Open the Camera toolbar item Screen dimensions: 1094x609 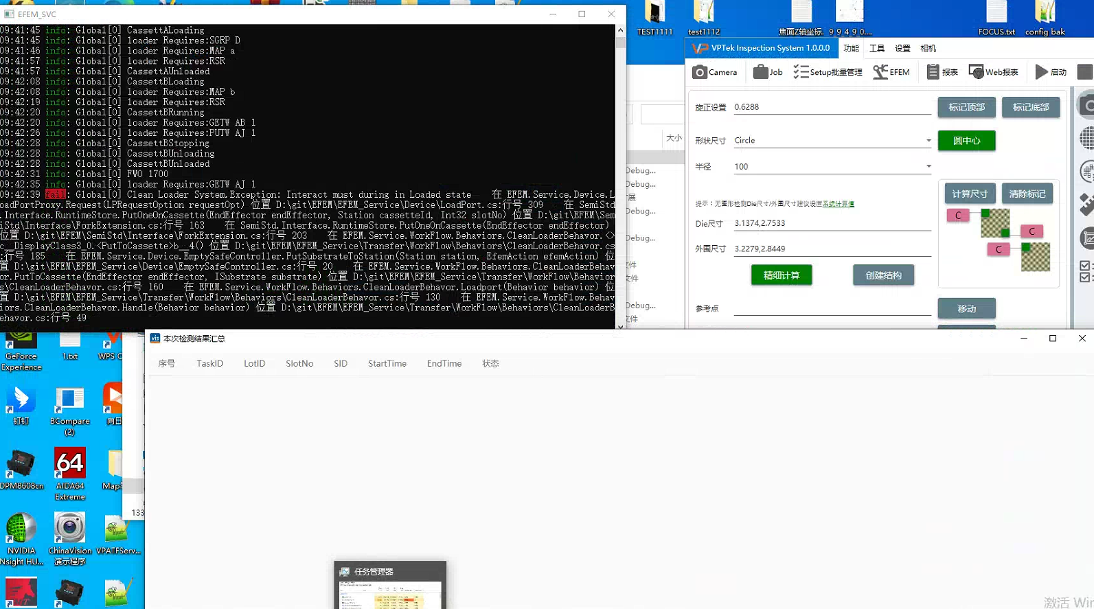click(x=714, y=72)
